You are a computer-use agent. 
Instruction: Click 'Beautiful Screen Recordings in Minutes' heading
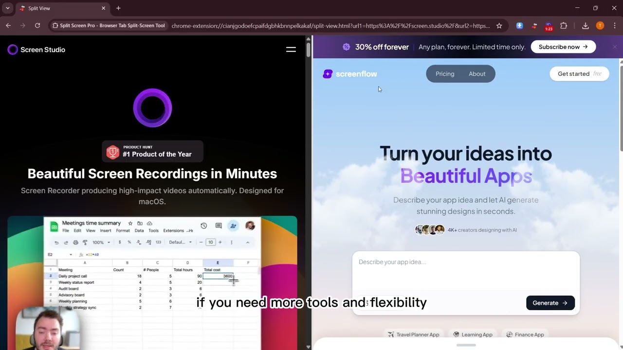pyautogui.click(x=152, y=174)
